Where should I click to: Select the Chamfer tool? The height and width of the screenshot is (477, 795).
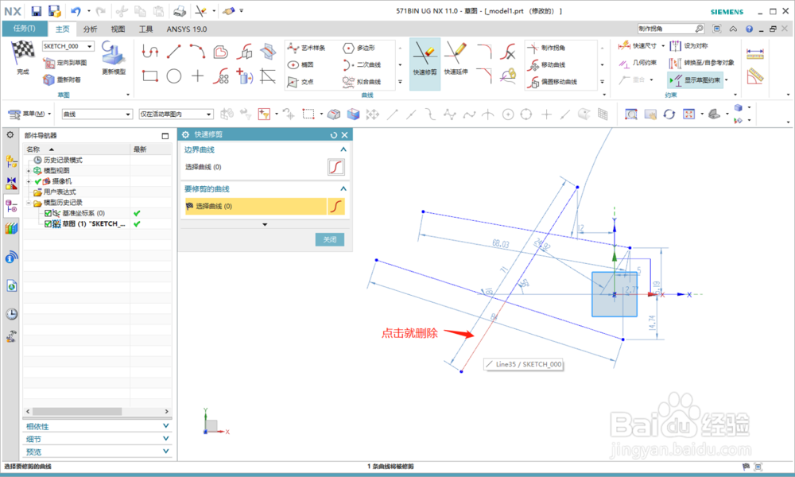click(485, 76)
